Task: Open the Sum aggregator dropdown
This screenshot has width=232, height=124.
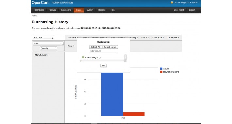Action: [x=48, y=44]
